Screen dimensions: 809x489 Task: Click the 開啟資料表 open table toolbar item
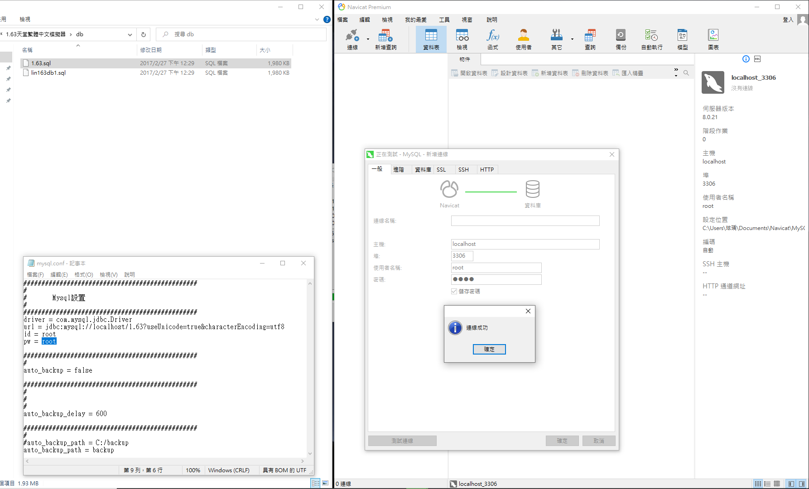[469, 73]
